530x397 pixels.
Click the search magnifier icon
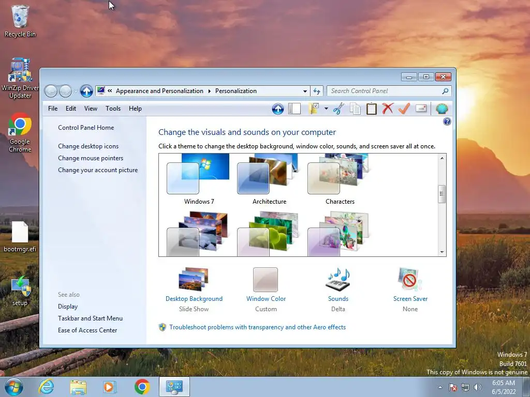[x=445, y=91]
